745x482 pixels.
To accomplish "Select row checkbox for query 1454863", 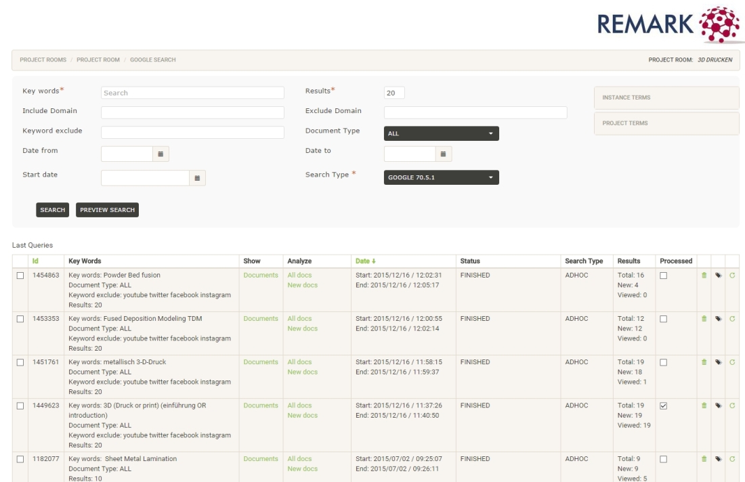I will [x=20, y=276].
